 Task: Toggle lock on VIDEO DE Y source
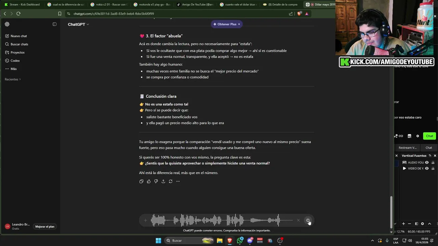coord(433,168)
